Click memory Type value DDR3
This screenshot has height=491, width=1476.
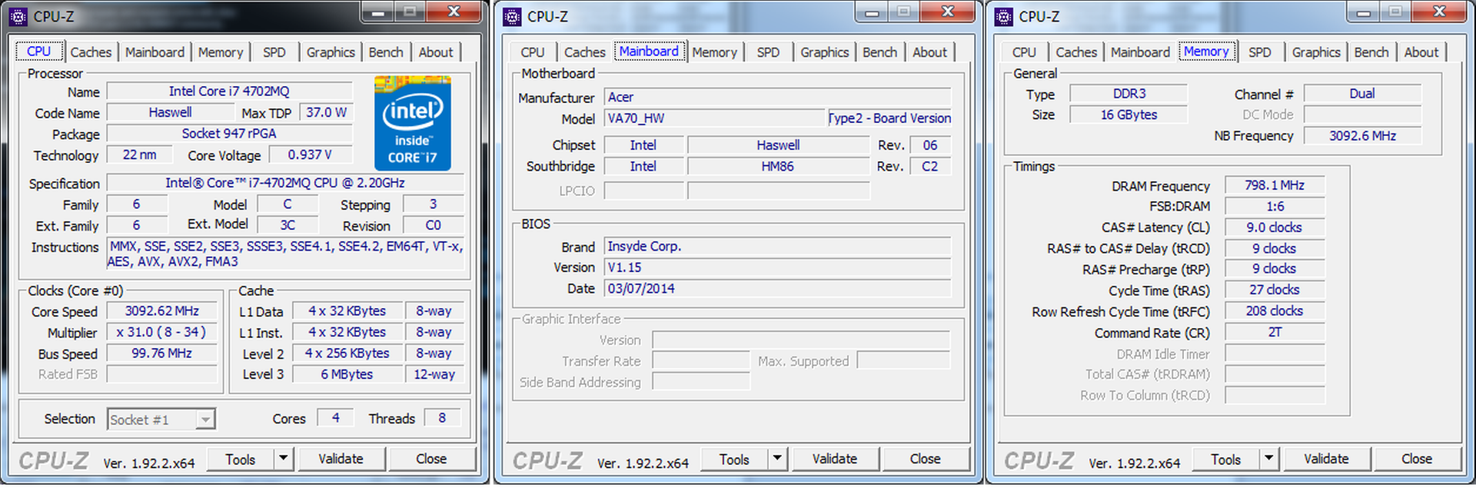[1129, 94]
